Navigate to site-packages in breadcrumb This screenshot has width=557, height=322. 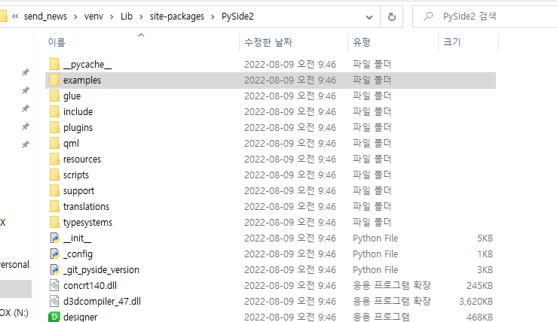[x=177, y=17]
